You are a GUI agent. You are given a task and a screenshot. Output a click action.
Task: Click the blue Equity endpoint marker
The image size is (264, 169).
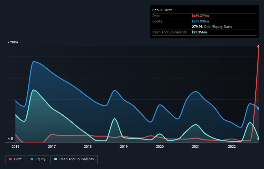pyautogui.click(x=259, y=108)
